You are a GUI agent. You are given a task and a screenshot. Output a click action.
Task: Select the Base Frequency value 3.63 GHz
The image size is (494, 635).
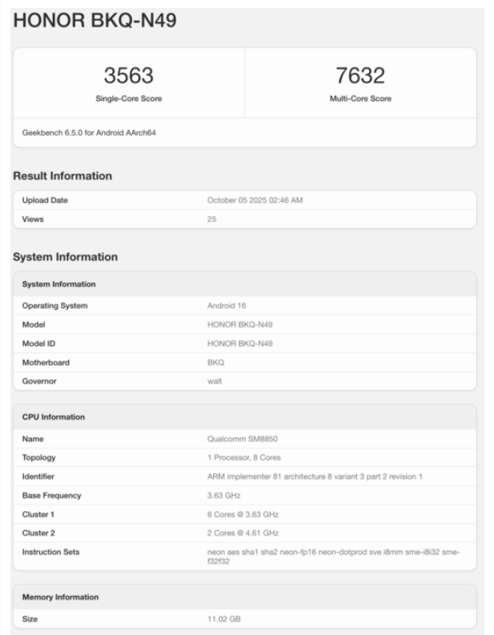224,496
